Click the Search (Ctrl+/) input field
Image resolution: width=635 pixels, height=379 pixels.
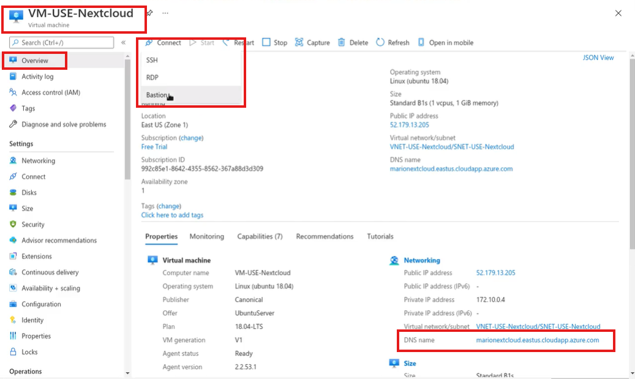[62, 42]
